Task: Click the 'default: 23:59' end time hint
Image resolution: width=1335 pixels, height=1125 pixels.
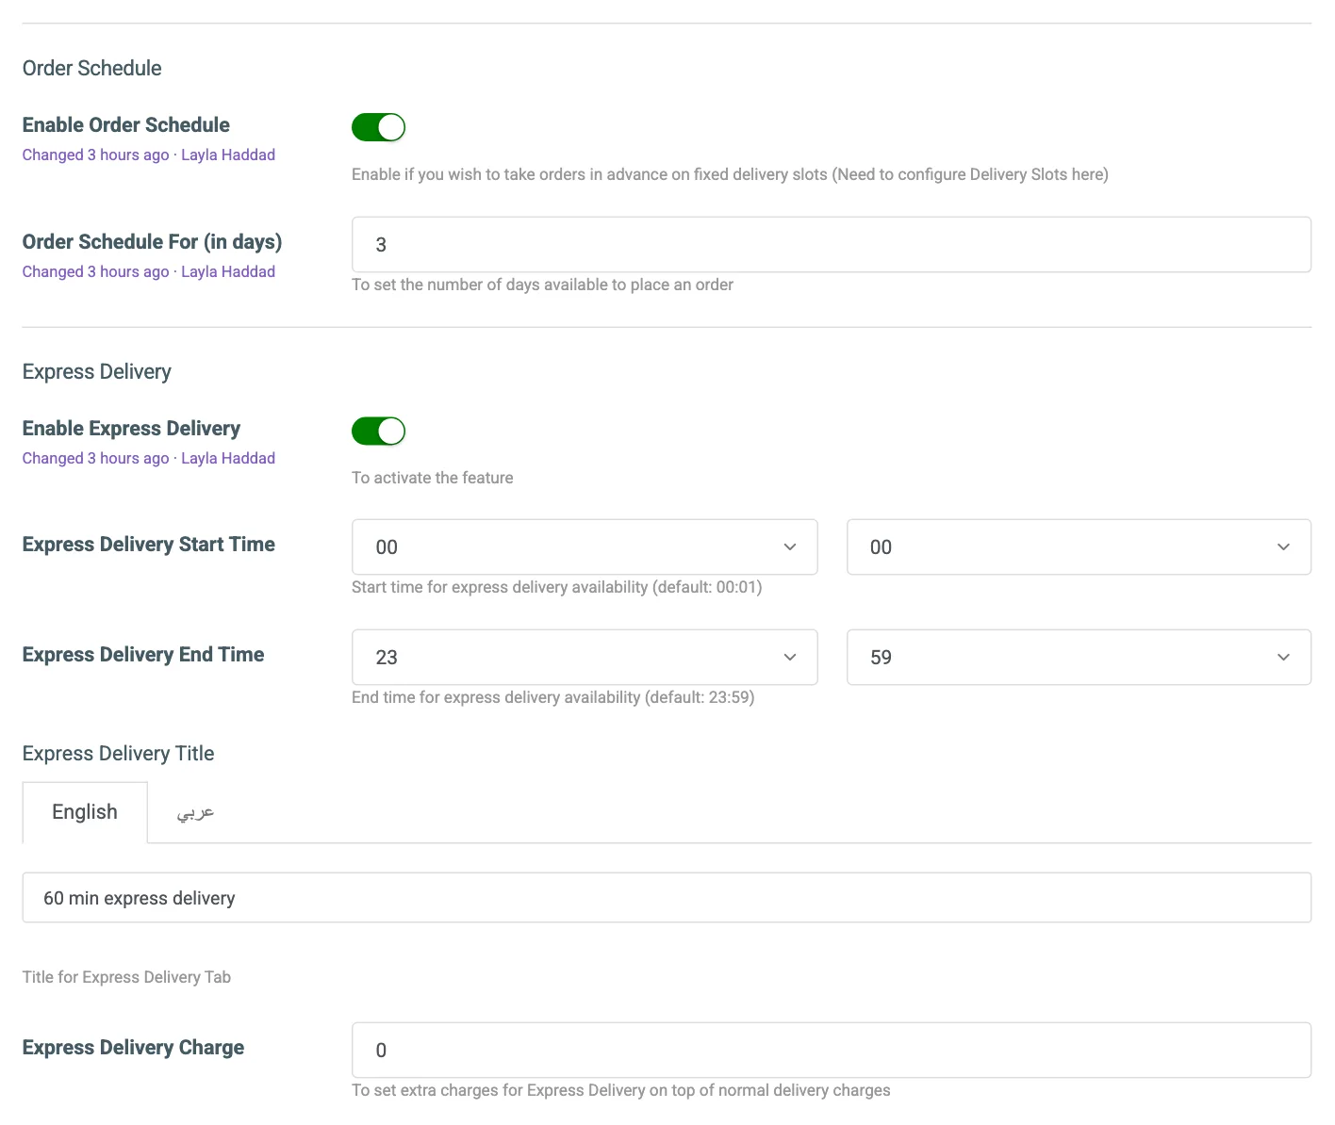Action: [x=553, y=697]
